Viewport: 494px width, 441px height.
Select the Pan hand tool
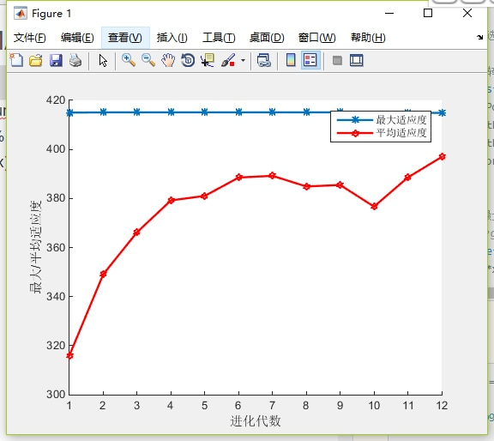tap(168, 60)
